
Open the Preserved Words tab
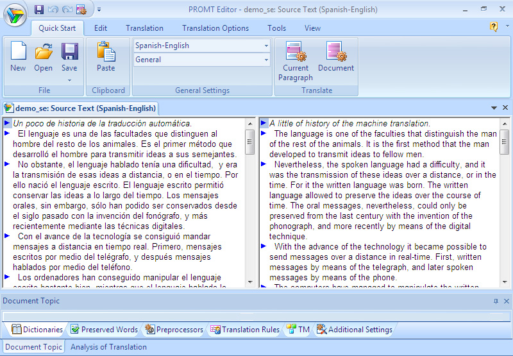(x=105, y=330)
